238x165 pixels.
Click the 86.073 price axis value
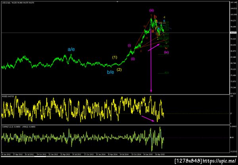(233, 51)
